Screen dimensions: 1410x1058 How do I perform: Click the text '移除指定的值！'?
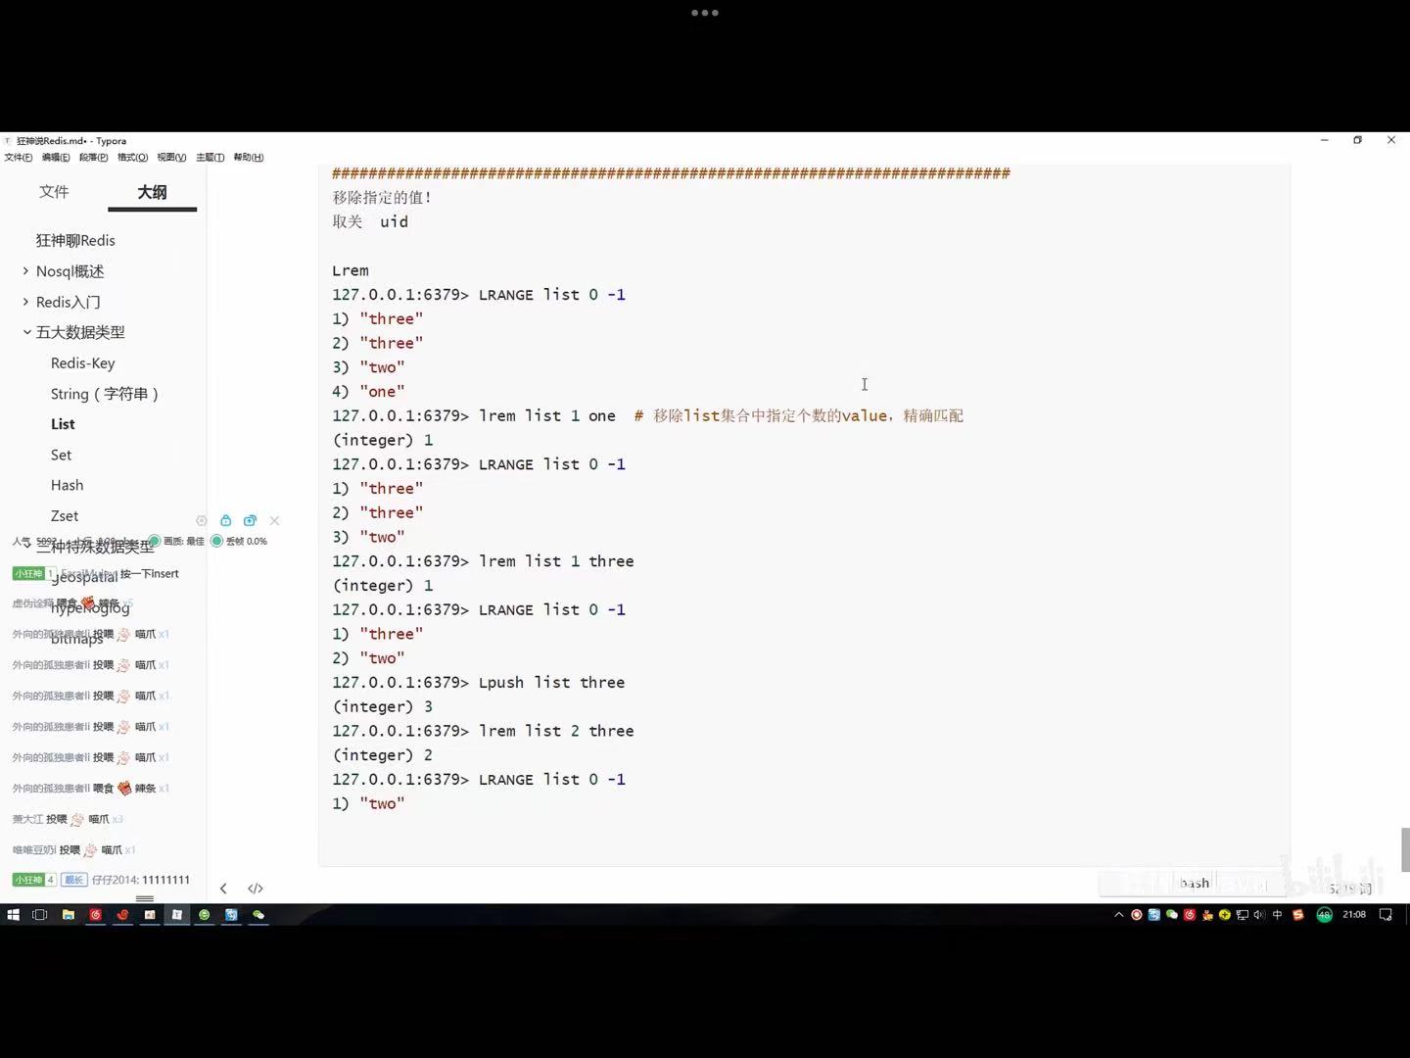382,197
